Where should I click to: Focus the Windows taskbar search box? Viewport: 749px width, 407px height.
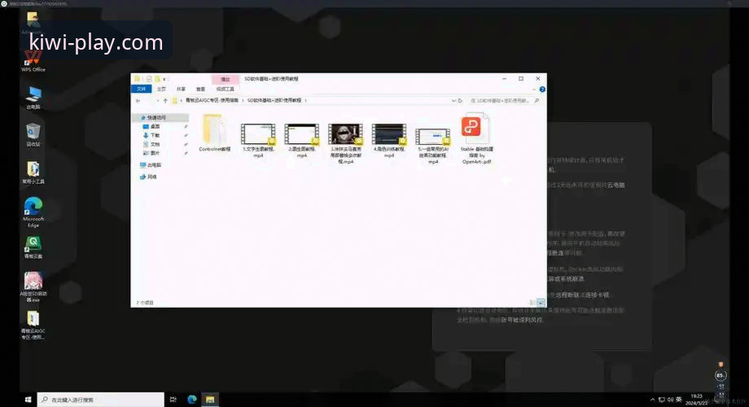point(101,400)
